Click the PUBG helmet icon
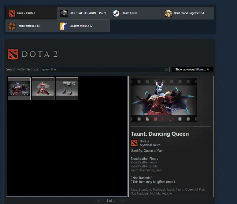This screenshot has height=204, width=237. tap(64, 13)
